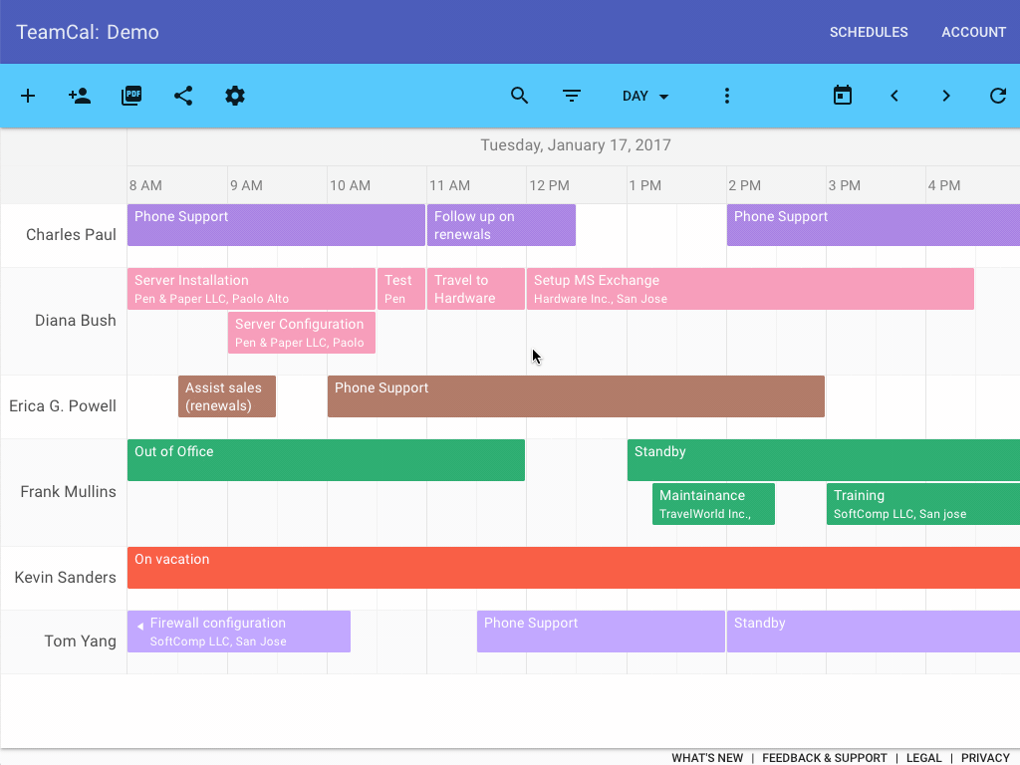Select the Setup MS Exchange event

click(x=749, y=289)
